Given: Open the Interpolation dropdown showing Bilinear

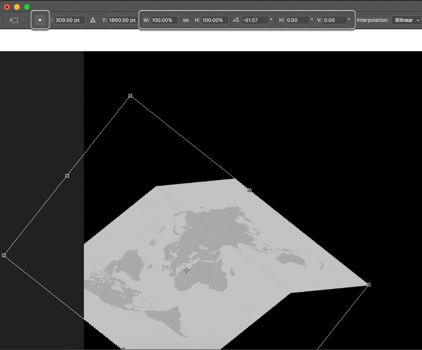Looking at the screenshot, I should click(x=406, y=20).
